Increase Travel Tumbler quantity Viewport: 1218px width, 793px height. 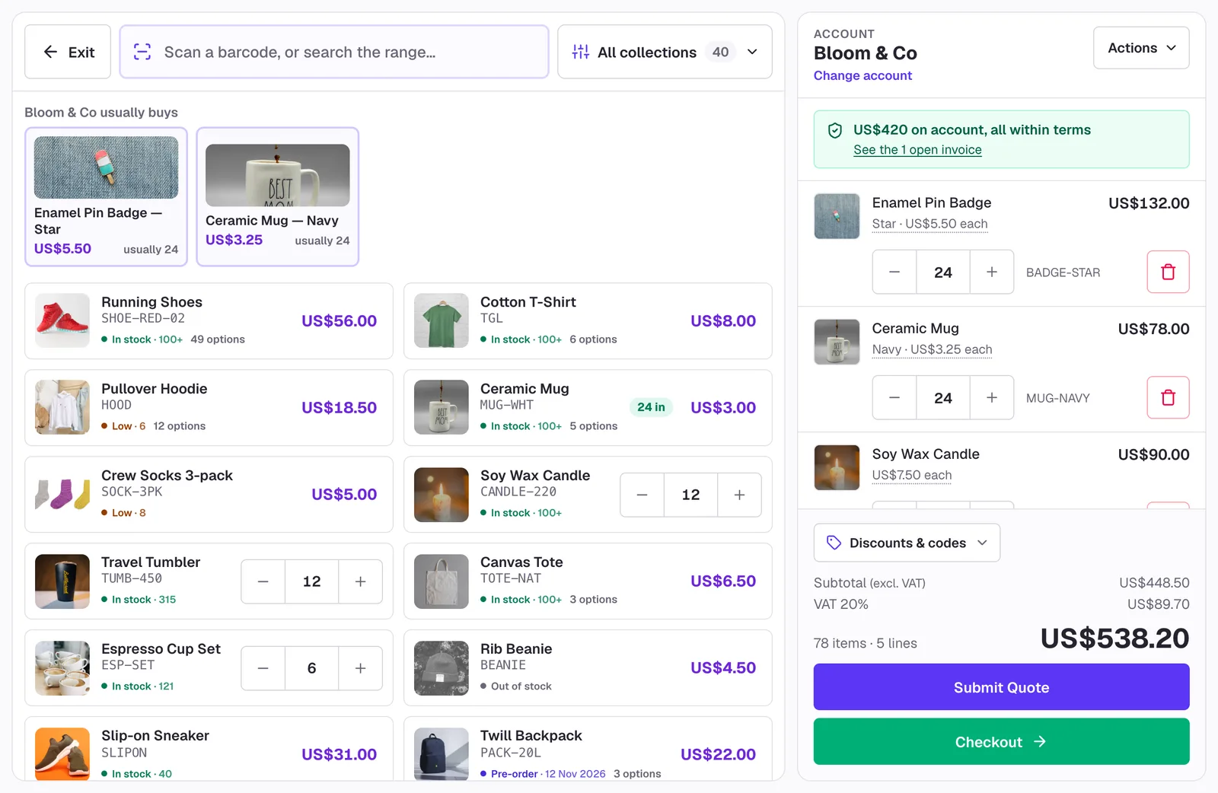coord(360,581)
